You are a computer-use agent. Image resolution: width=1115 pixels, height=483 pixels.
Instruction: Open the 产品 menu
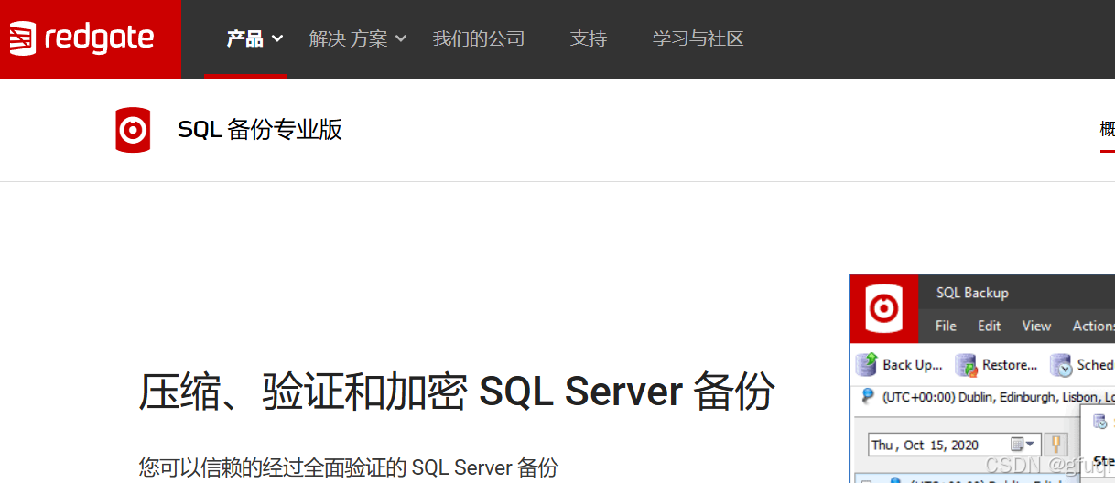[244, 38]
